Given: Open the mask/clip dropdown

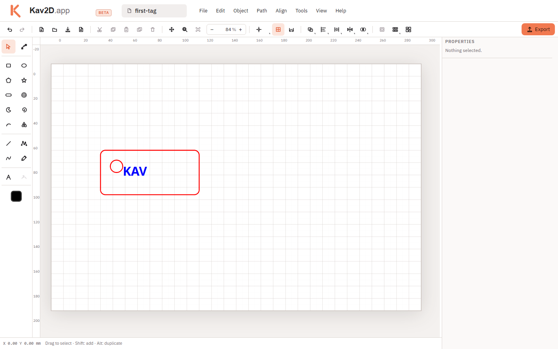Looking at the screenshot, I should point(363,29).
